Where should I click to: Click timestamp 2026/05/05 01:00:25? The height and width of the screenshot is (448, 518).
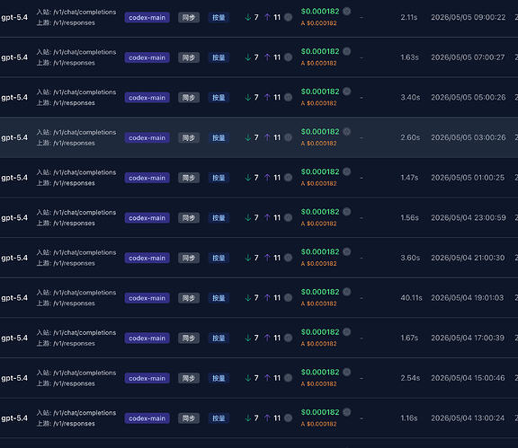tap(468, 178)
